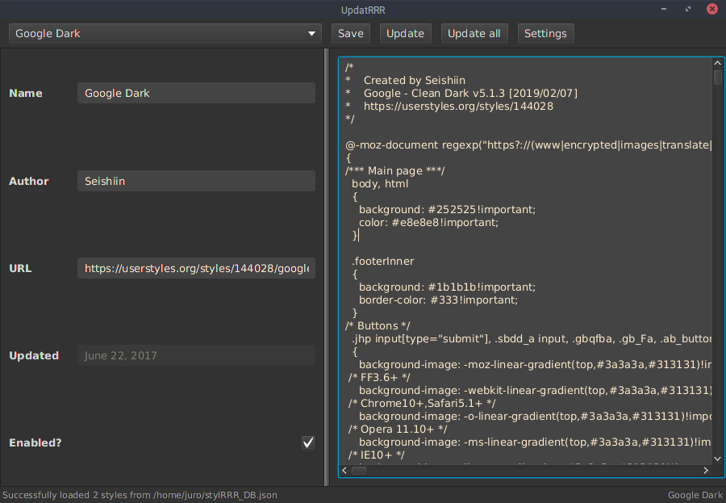Click the userstyles.org/styles/144028 line in code

point(449,106)
